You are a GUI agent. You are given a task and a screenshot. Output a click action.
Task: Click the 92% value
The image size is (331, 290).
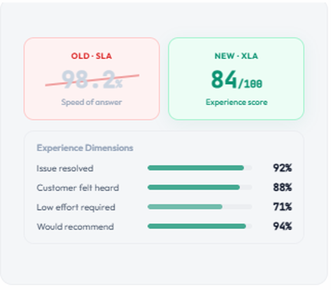(282, 168)
